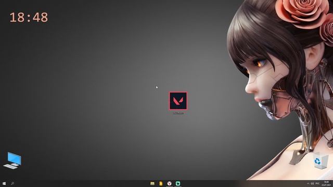Switch the keyboard language indicator
Image resolution: width=333 pixels, height=187 pixels.
pos(317,183)
